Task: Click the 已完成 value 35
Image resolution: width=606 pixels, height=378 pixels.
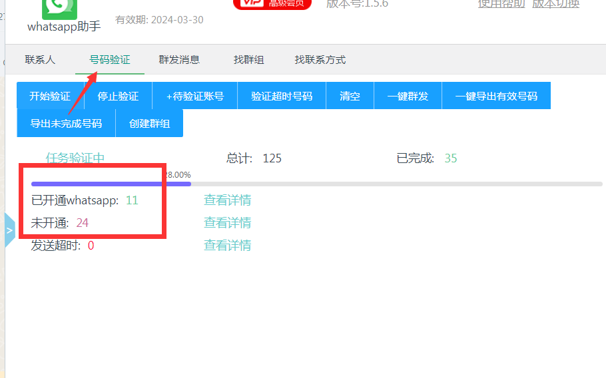Action: [x=451, y=158]
